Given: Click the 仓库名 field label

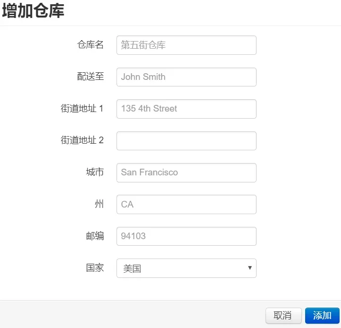Looking at the screenshot, I should click(x=90, y=45).
